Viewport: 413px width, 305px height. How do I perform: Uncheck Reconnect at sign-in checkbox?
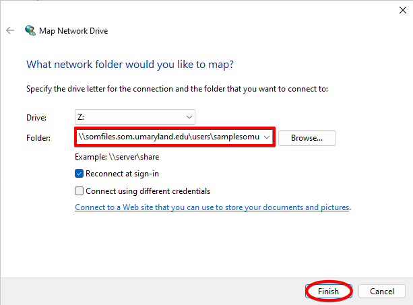80,173
